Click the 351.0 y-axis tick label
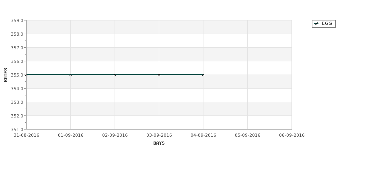 pos(17,130)
